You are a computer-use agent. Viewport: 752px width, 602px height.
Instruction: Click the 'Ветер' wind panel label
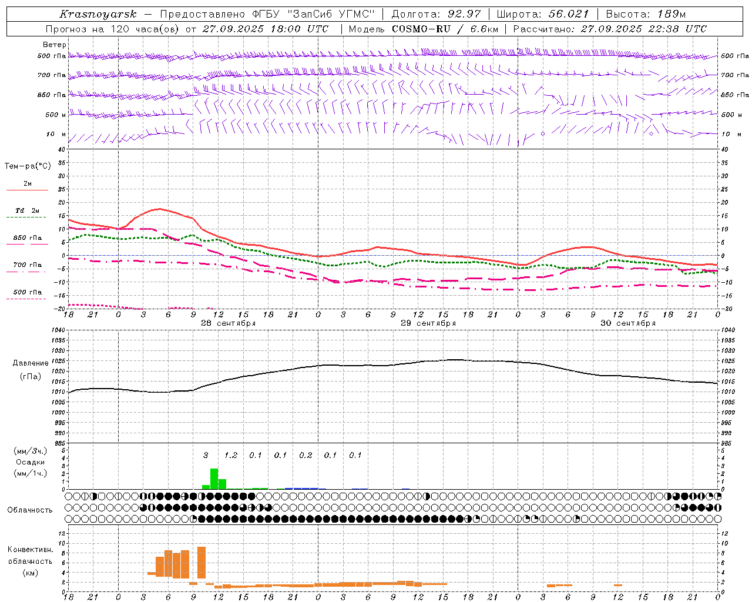pyautogui.click(x=55, y=45)
